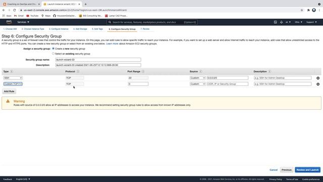This screenshot has height=182, width=323.
Task: Show info for Type column
Action: pyautogui.click(x=11, y=71)
